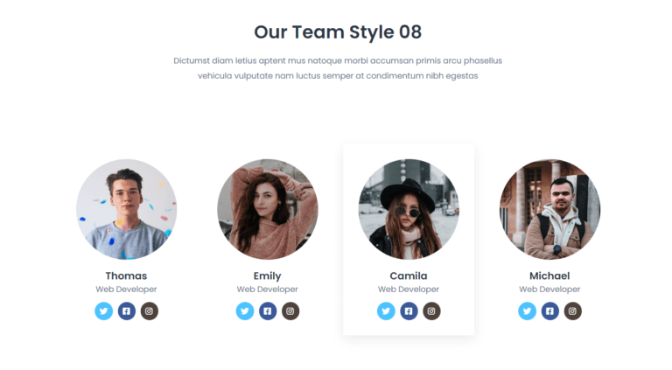The image size is (672, 370).
Task: Open Emily's Twitter icon
Action: coord(245,311)
